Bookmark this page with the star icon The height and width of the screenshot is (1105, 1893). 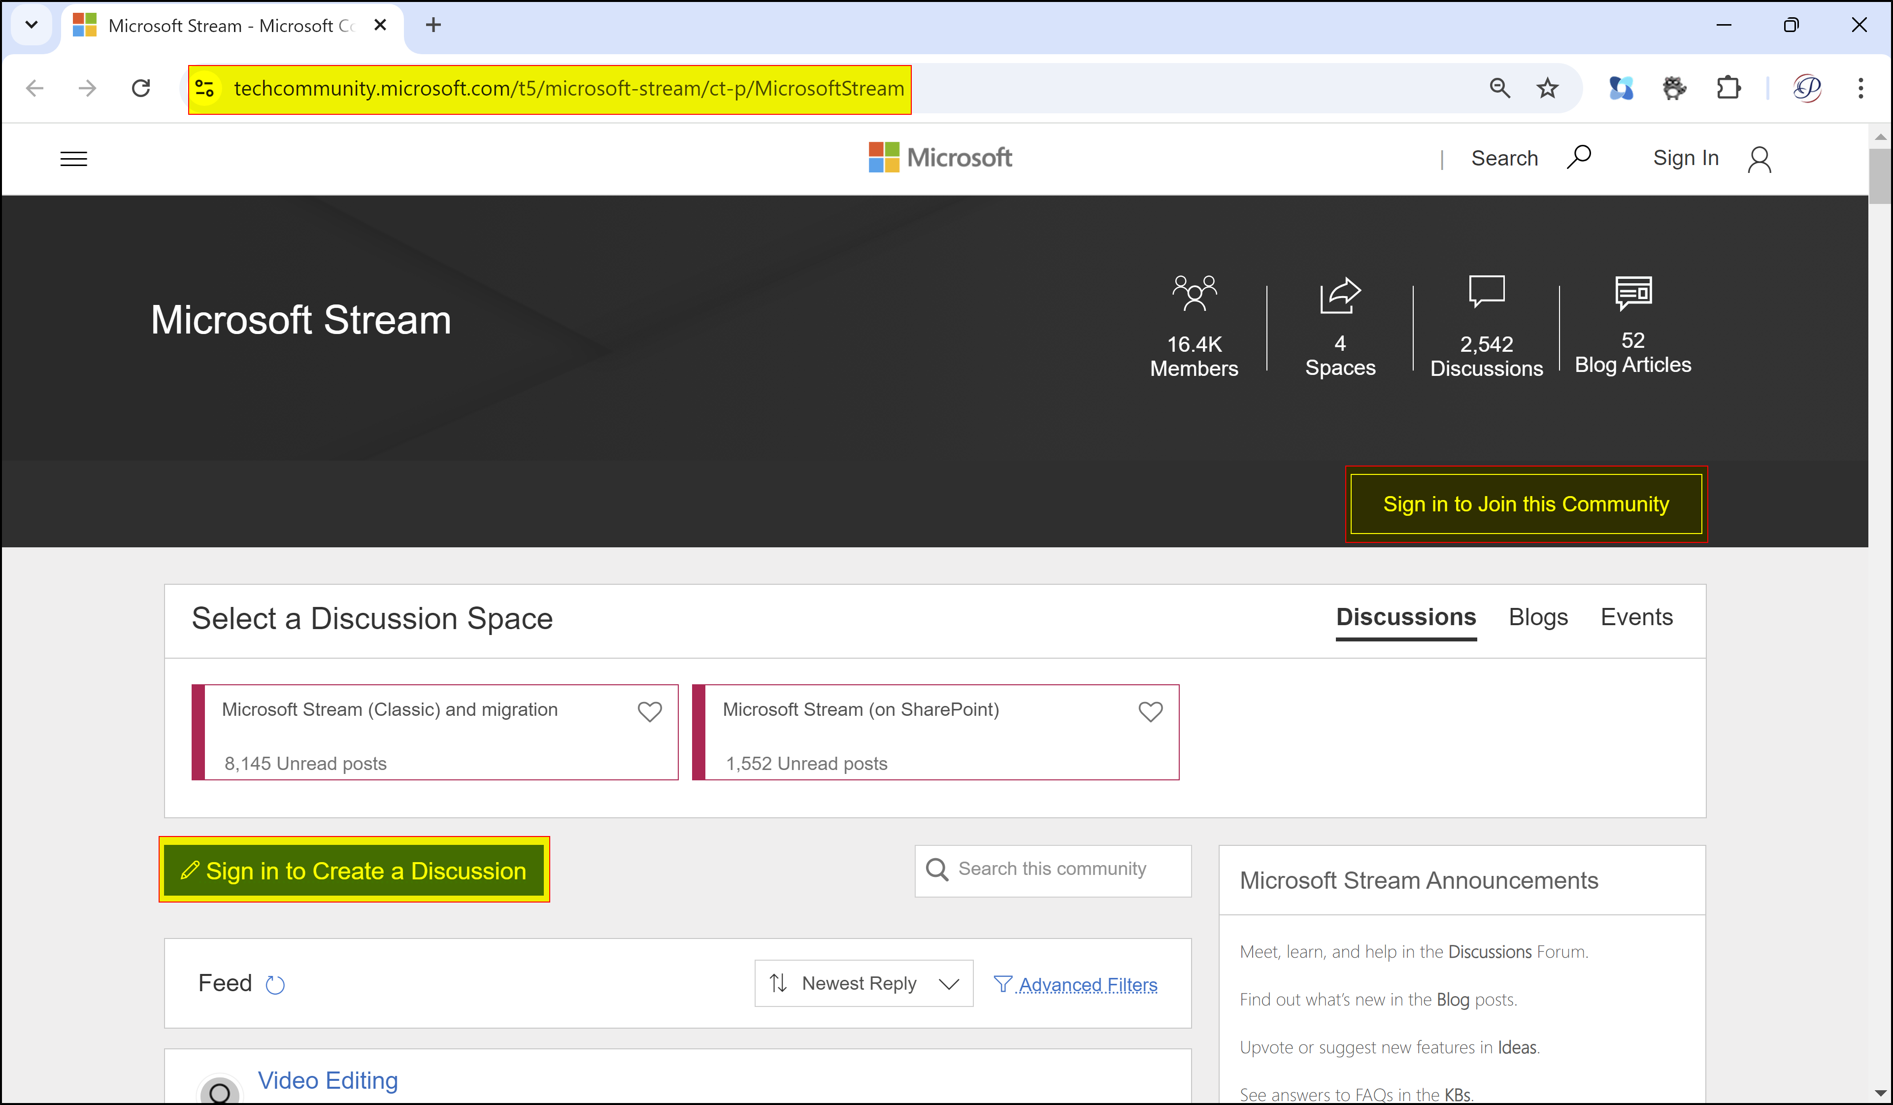[1548, 89]
